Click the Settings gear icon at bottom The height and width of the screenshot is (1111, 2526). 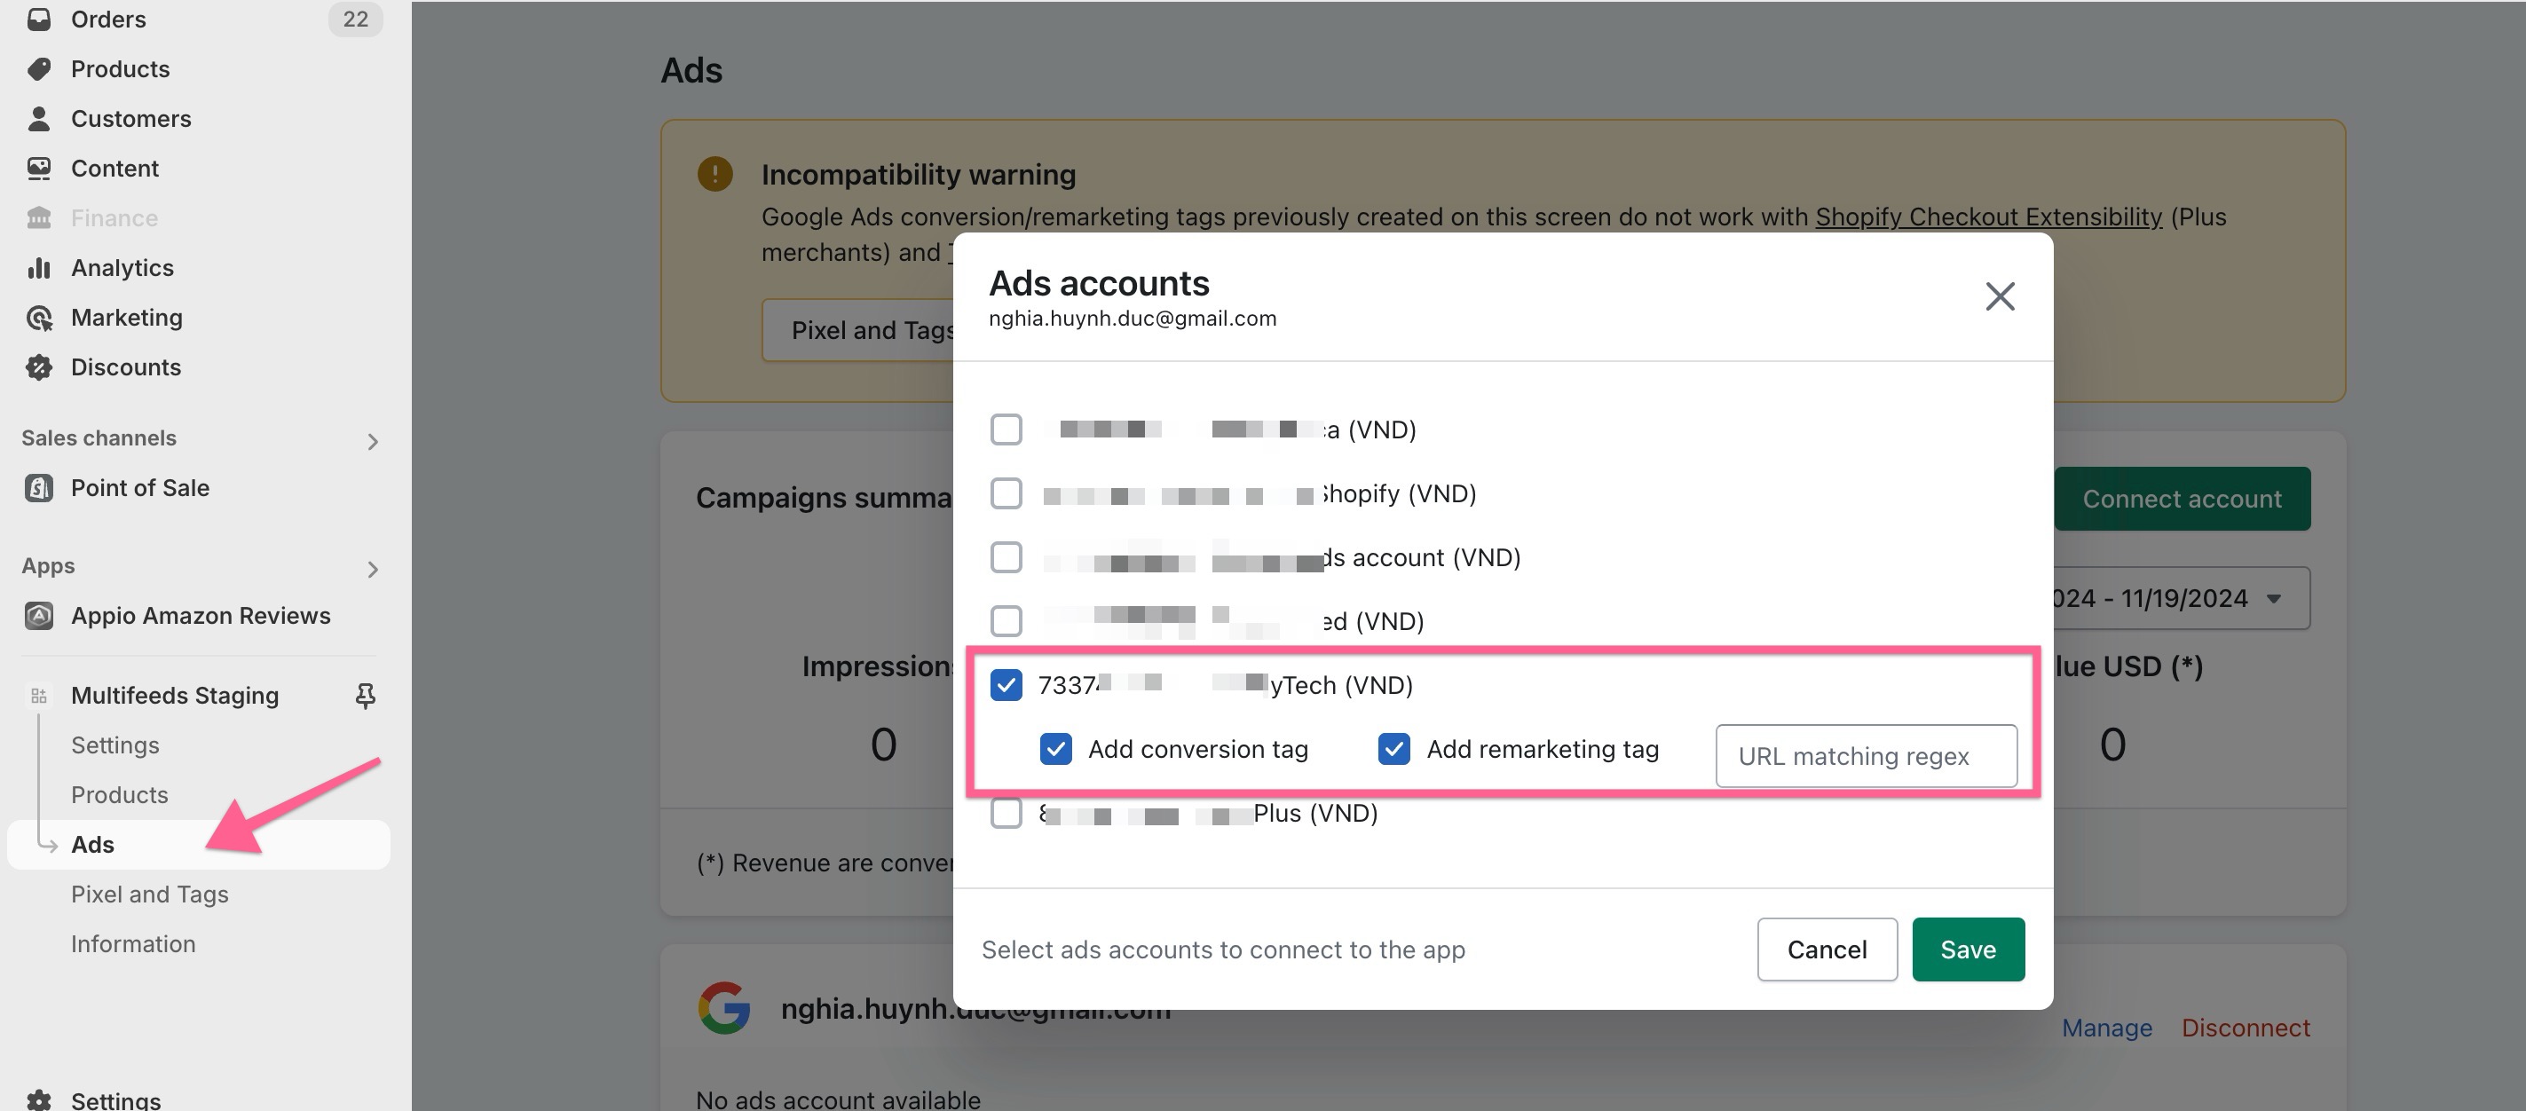point(38,1100)
